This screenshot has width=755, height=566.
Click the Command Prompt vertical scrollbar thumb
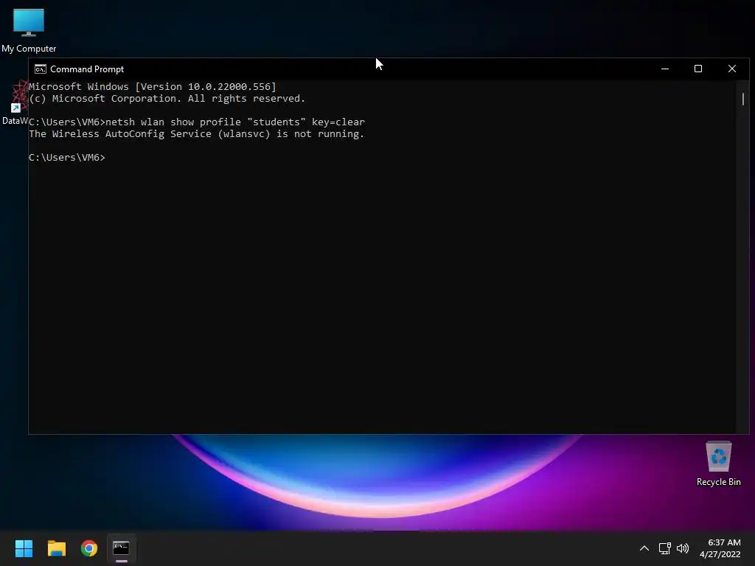[x=743, y=99]
